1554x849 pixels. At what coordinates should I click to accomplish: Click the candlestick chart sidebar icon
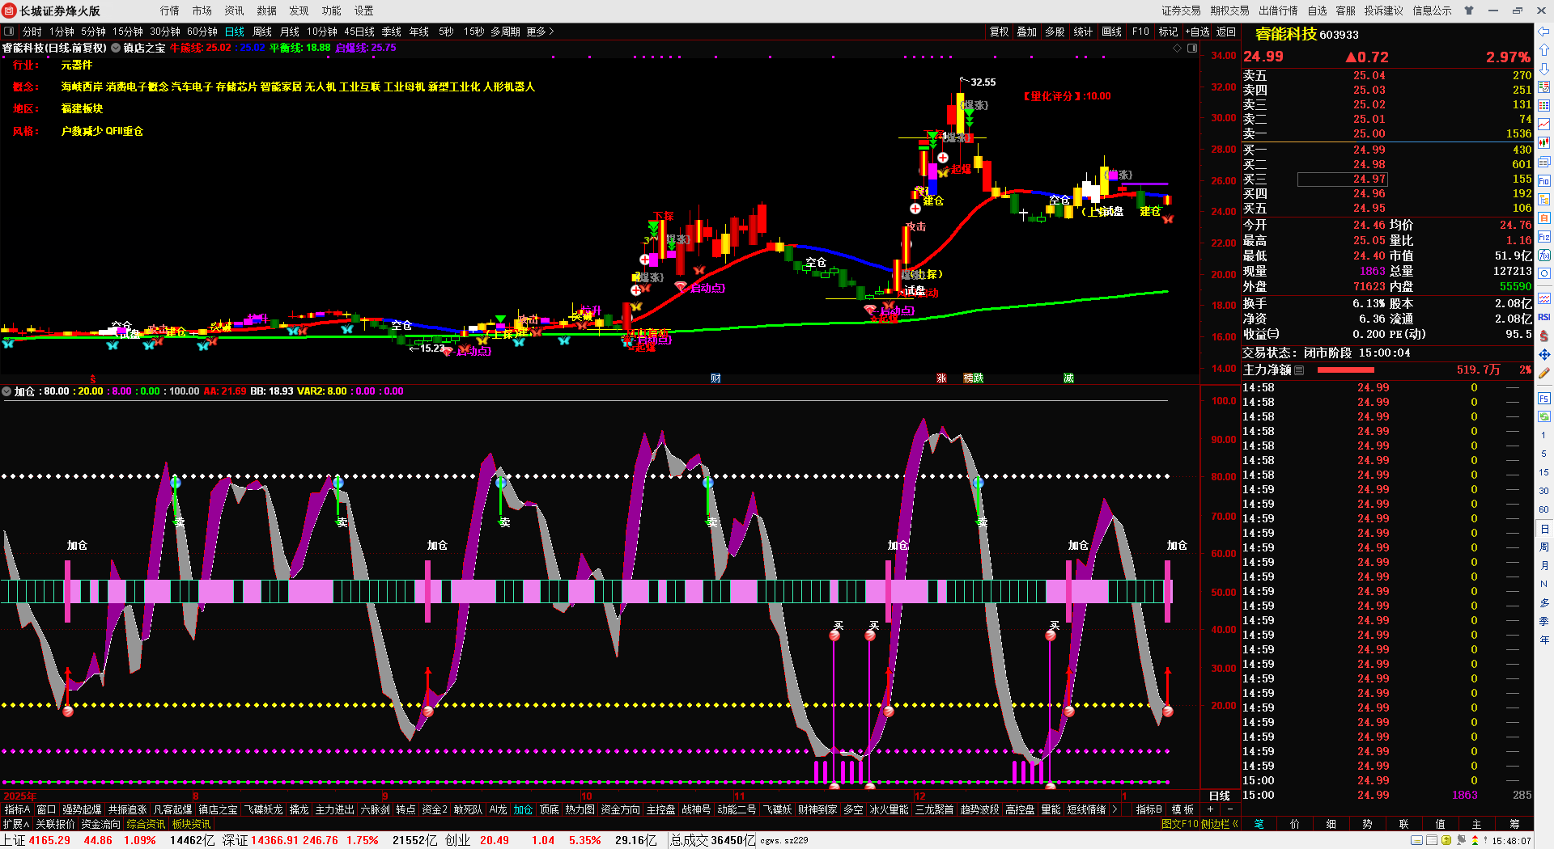pyautogui.click(x=1544, y=143)
